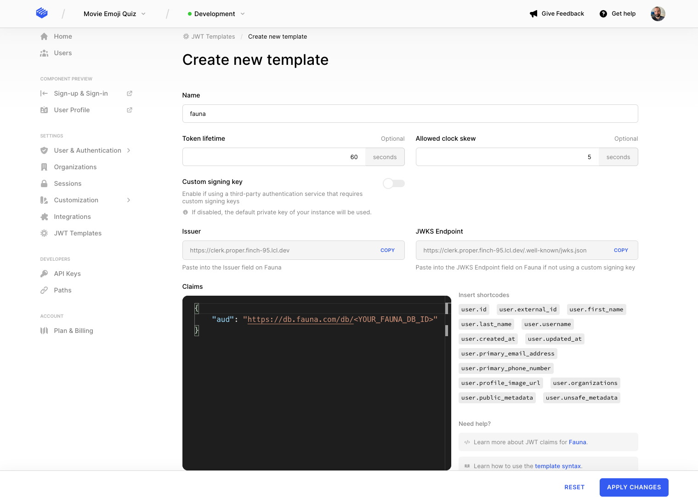
Task: Click the User Profile card icon
Action: coord(44,110)
